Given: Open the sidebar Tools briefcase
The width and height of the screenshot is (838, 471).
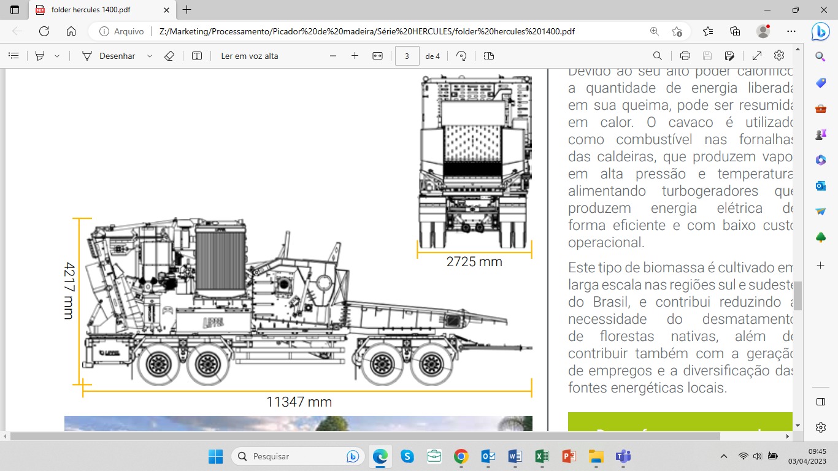Looking at the screenshot, I should coord(821,109).
